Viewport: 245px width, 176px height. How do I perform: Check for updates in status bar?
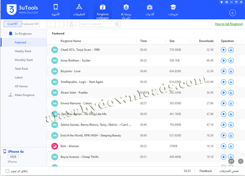[229, 171]
